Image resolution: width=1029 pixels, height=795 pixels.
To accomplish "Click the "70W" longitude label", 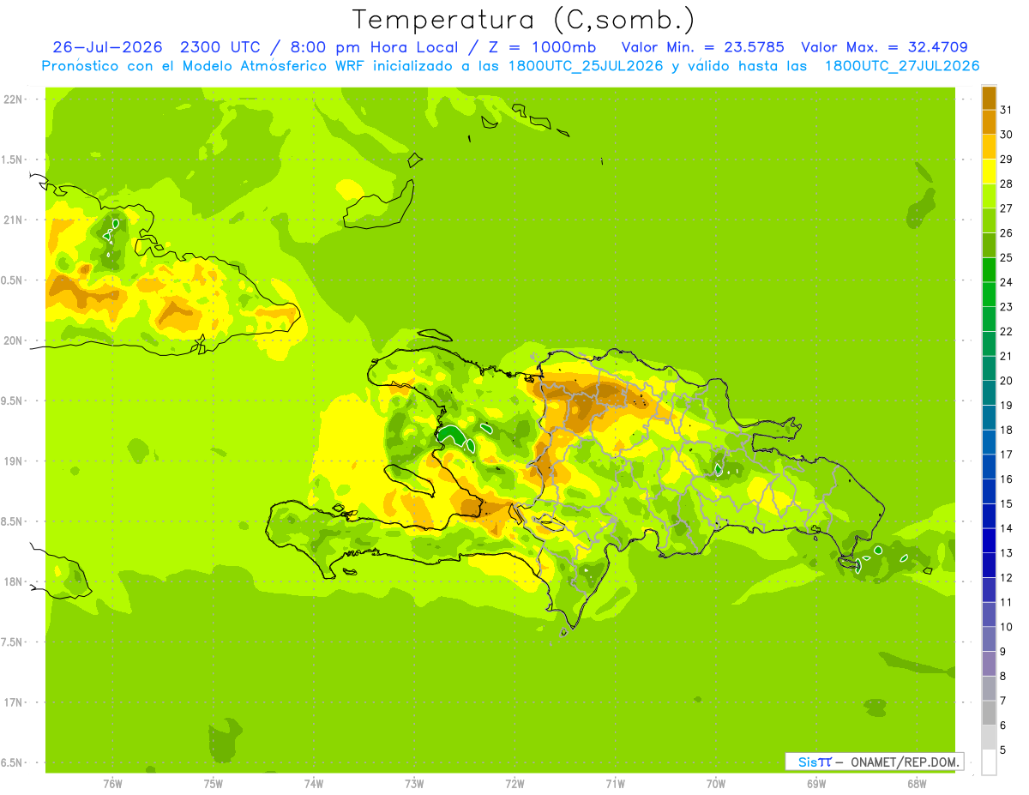I will point(716,783).
